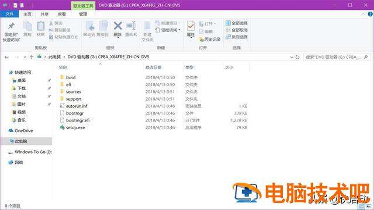Expand the 此电脑 breadcrumb chevron
The width and height of the screenshot is (374, 210).
point(64,57)
